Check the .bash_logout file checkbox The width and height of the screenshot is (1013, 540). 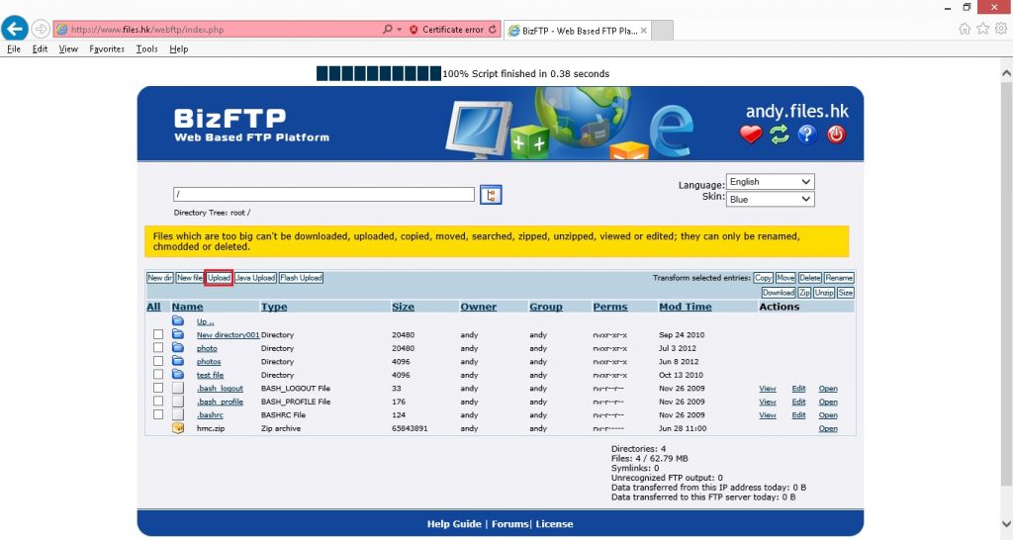tap(157, 388)
